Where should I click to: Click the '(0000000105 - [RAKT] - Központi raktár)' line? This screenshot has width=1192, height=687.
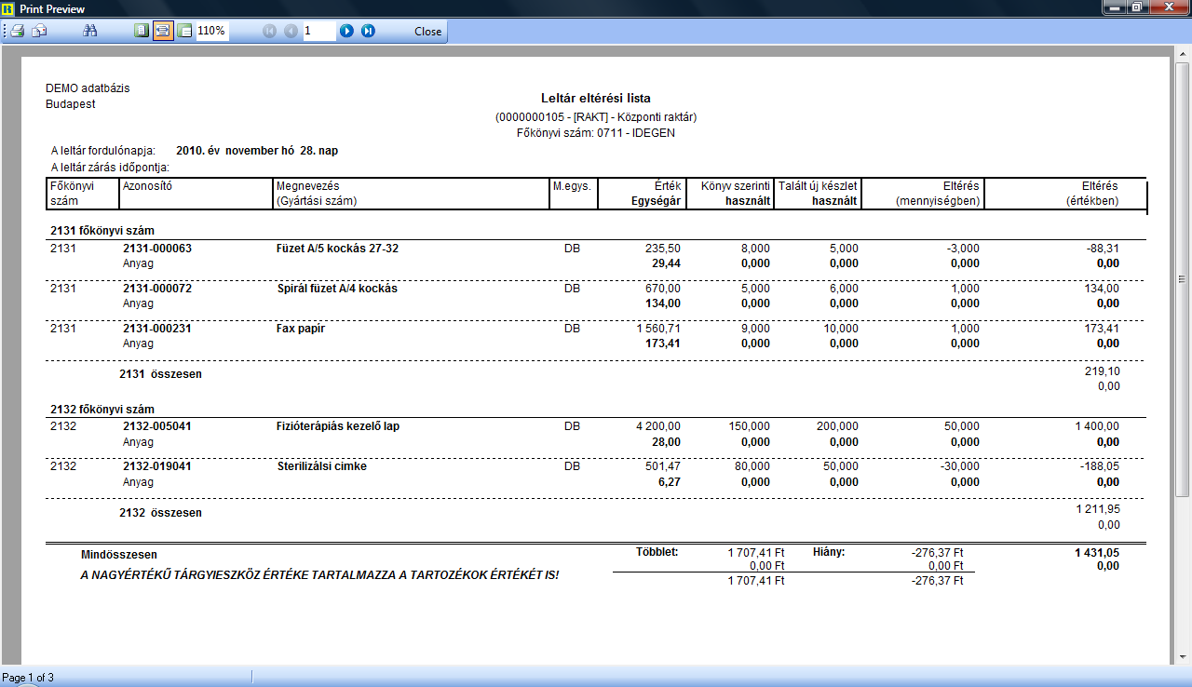point(596,117)
